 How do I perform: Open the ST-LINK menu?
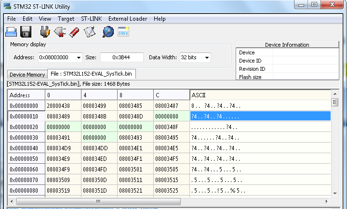point(92,19)
